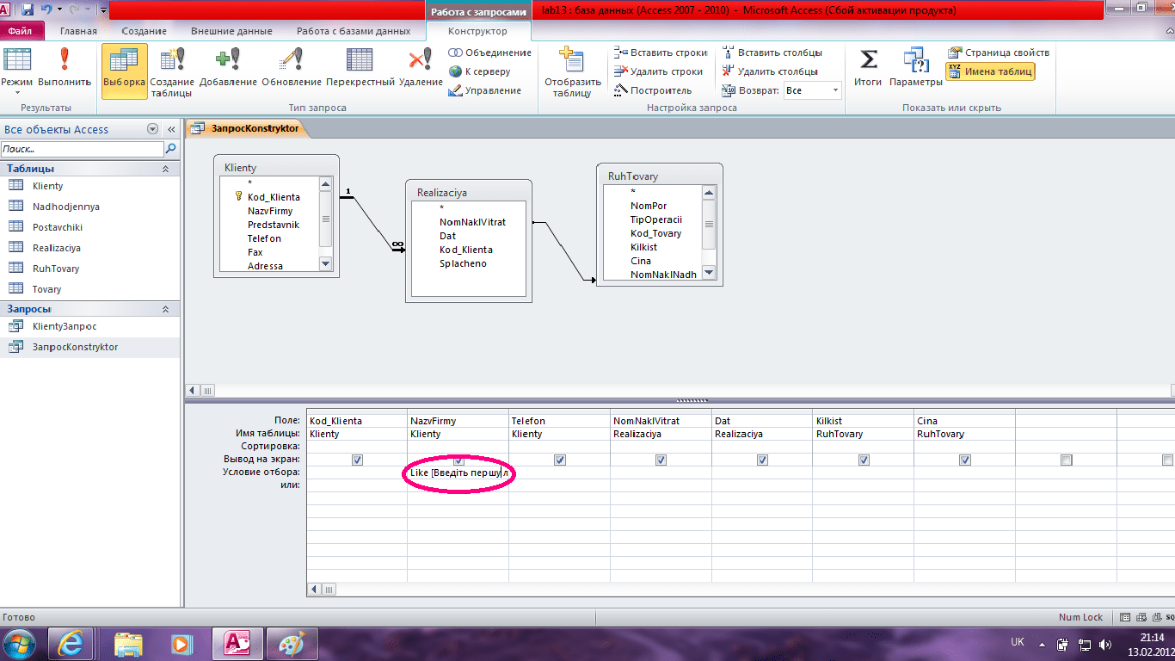Click Splacheno field in Realizaciya box
The height and width of the screenshot is (661, 1175).
point(463,263)
